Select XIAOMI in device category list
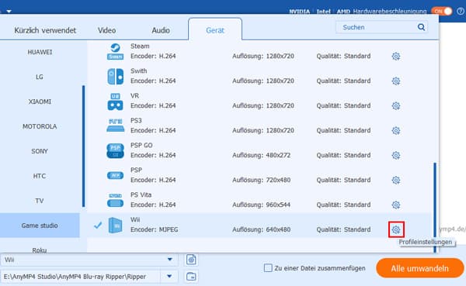466x286 pixels. [40, 102]
